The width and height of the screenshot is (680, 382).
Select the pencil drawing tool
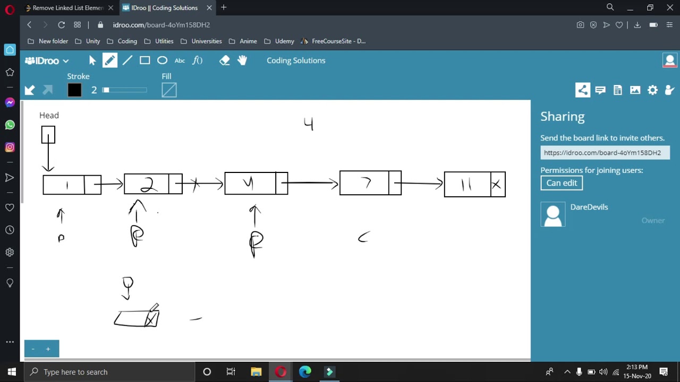(x=109, y=60)
